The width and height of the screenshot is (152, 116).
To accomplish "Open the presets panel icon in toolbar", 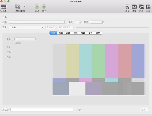I will [x=127, y=7].
